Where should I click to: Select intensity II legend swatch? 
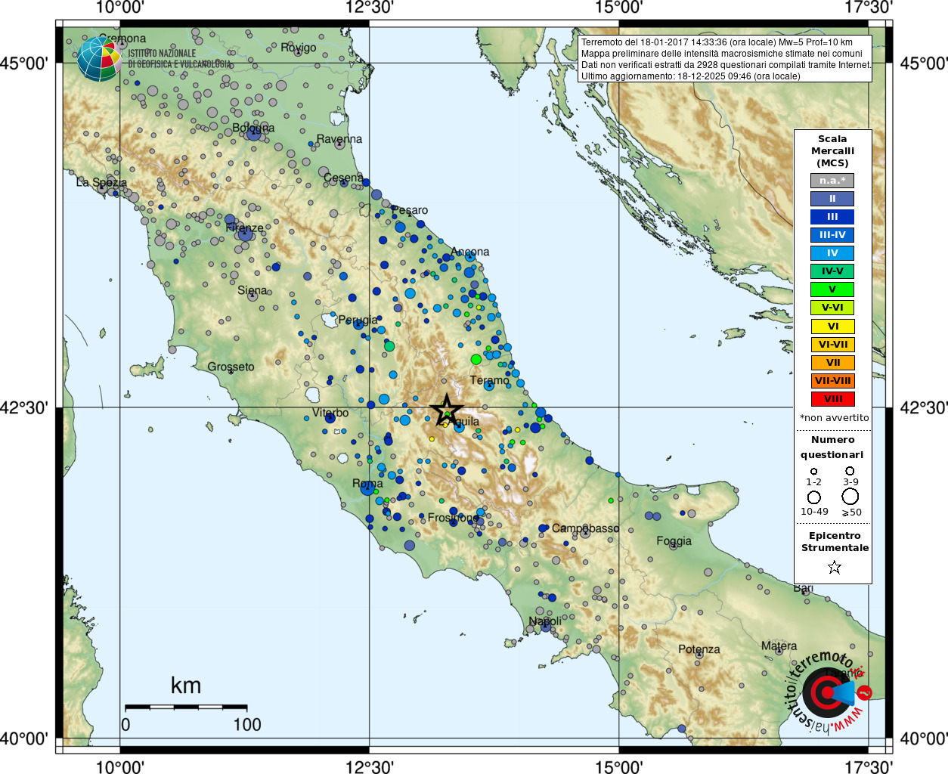(832, 199)
